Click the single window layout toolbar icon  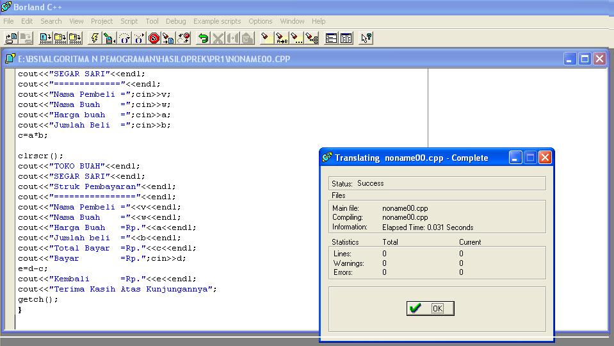pos(331,38)
